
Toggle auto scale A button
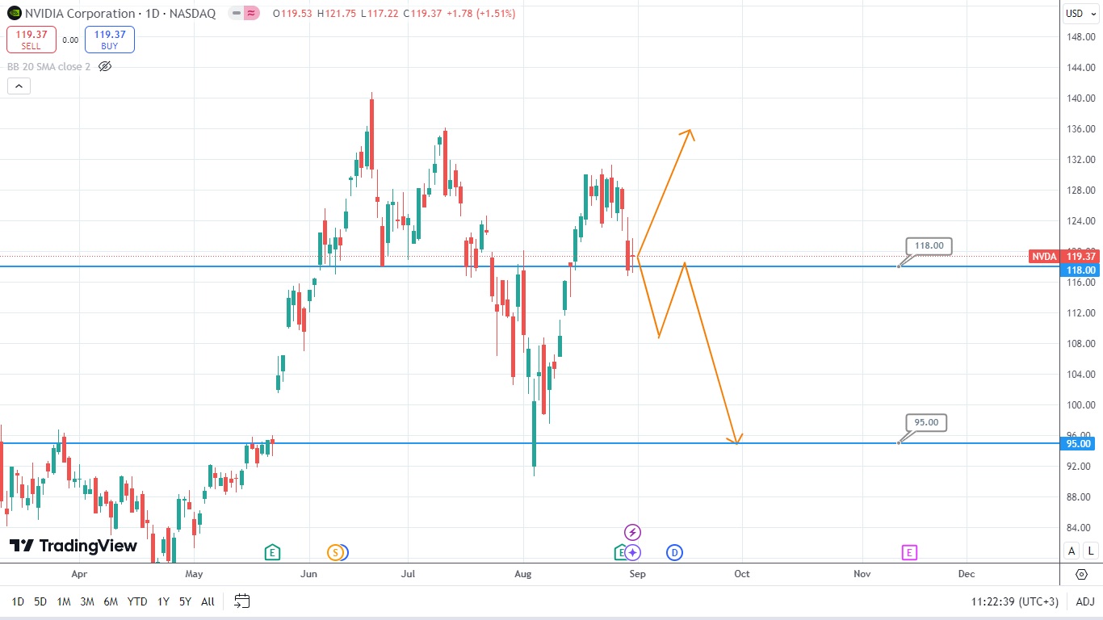click(1072, 551)
